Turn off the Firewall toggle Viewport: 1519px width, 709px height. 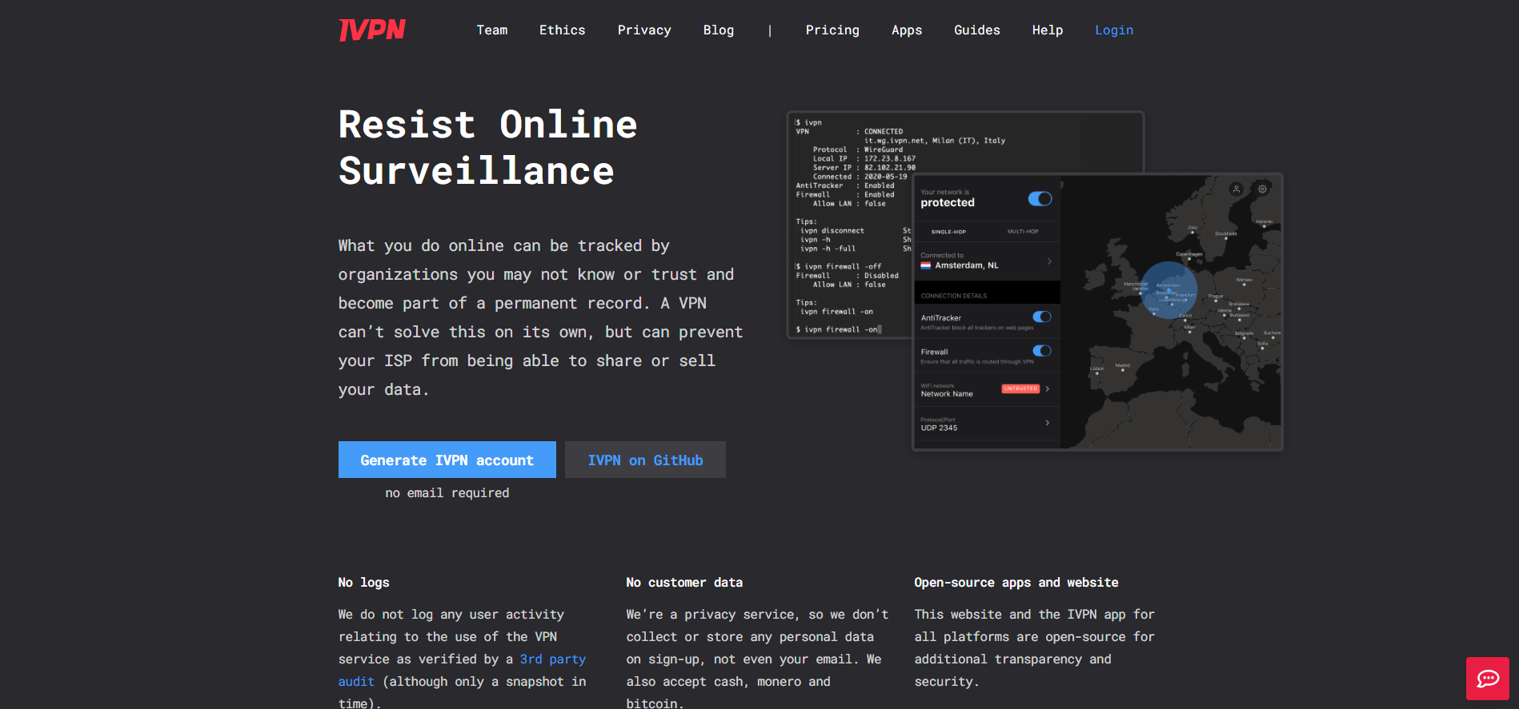(1041, 351)
